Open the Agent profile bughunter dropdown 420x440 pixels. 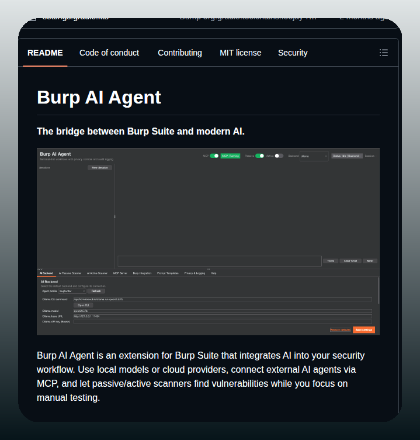(x=72, y=291)
